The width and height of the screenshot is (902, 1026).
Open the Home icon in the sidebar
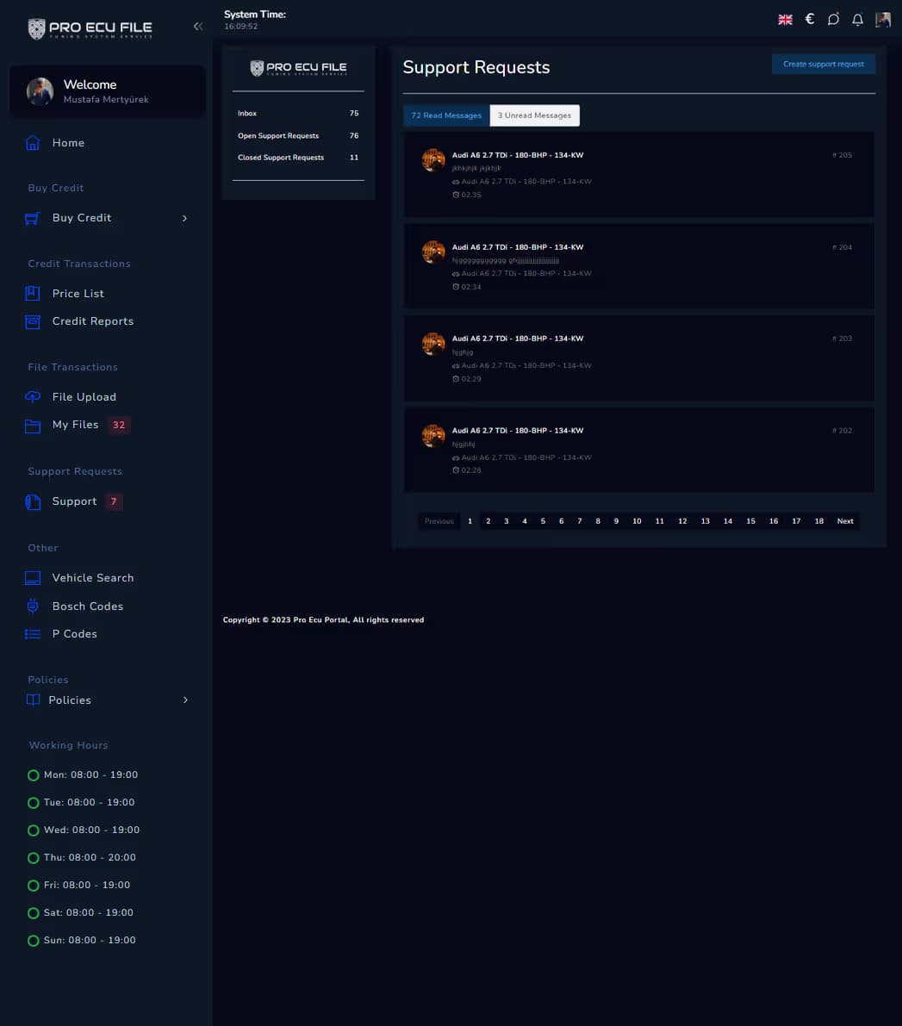pyautogui.click(x=32, y=143)
